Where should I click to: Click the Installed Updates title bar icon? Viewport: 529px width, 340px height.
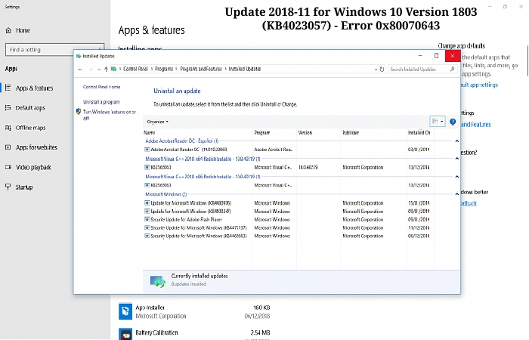(79, 57)
